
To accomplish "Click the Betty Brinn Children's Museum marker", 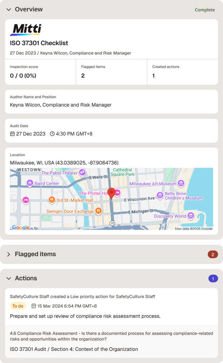I will [160, 195].
